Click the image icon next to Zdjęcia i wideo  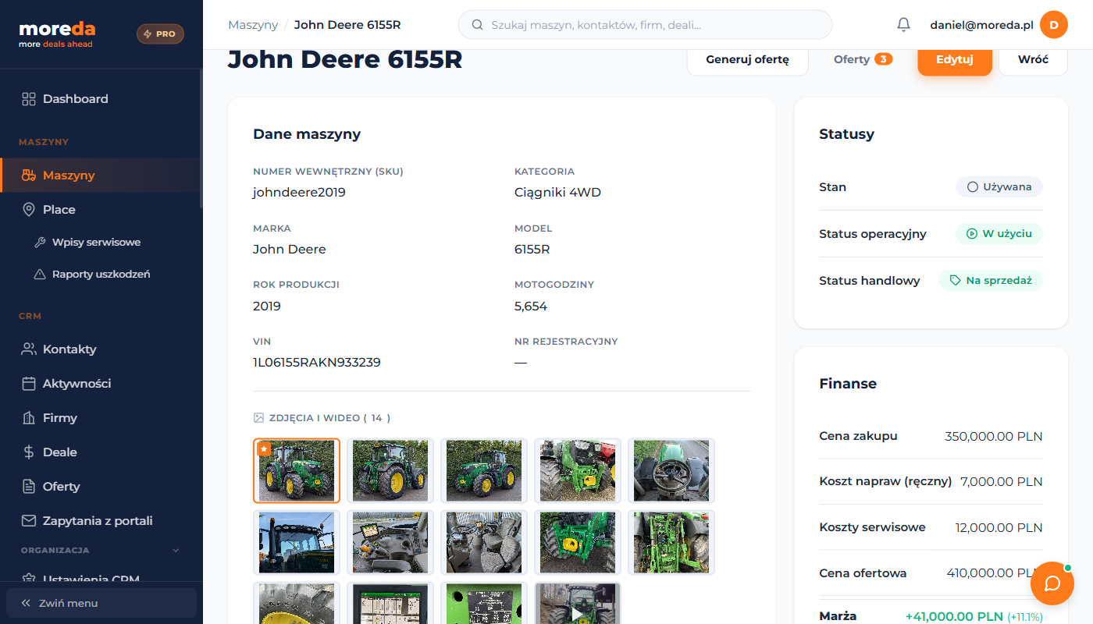click(258, 418)
